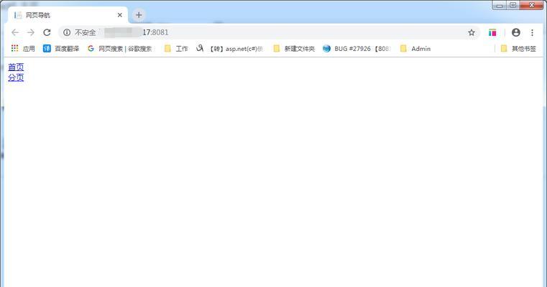Follow the 分页 link

16,77
